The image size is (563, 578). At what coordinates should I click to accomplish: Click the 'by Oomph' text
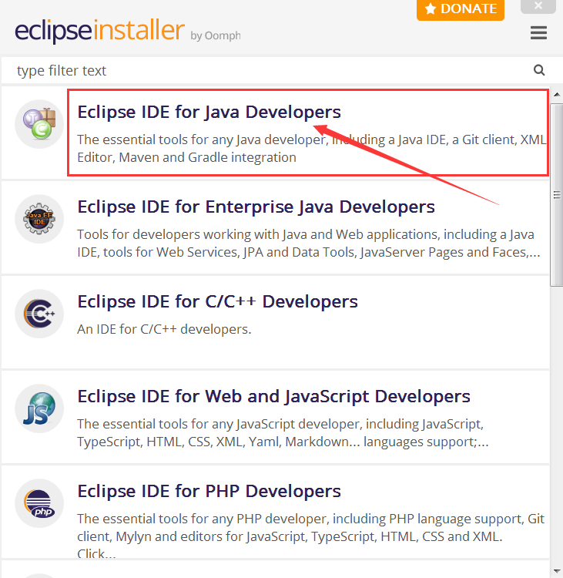tap(216, 35)
